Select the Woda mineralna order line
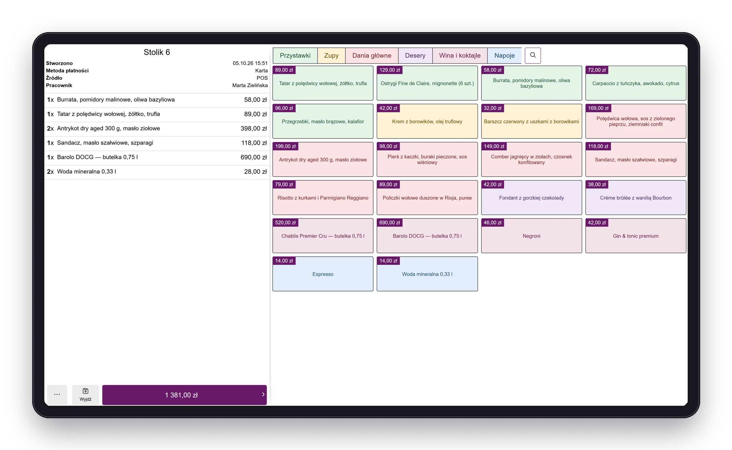 click(157, 172)
